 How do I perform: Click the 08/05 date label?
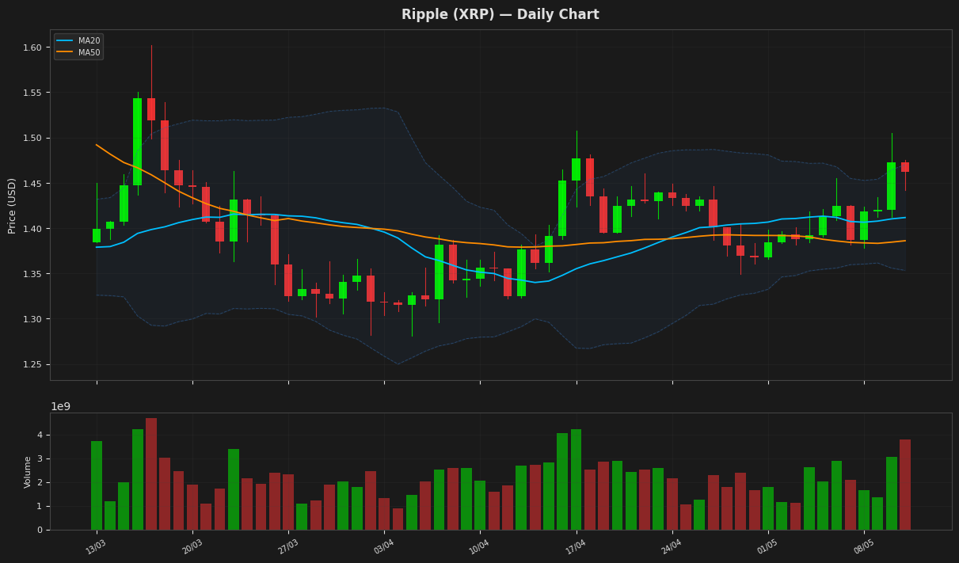863,546
